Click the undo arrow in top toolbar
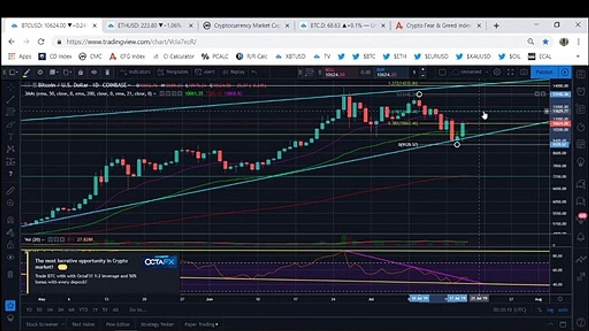 coord(254,72)
